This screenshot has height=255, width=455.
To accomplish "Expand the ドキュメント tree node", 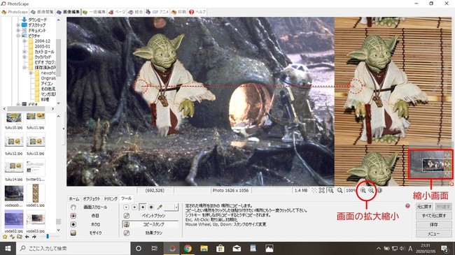I will pyautogui.click(x=18, y=31).
